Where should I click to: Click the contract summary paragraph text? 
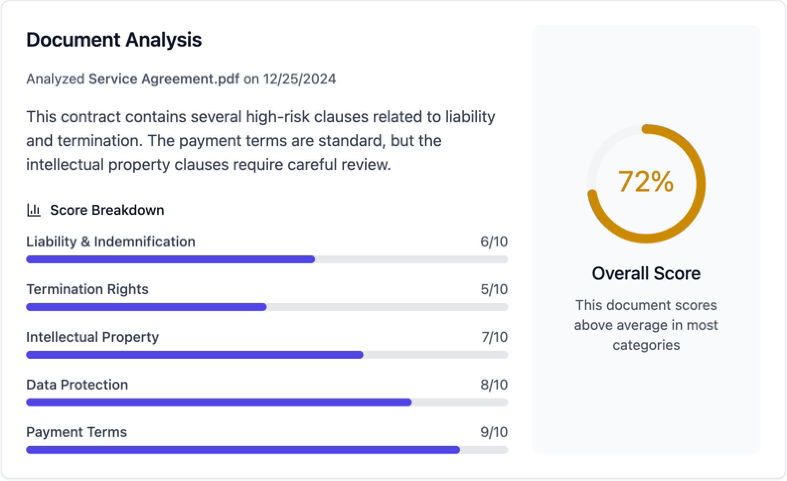[x=260, y=141]
